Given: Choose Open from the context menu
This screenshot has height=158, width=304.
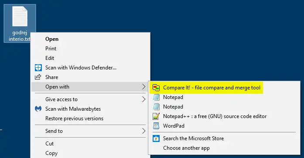Looking at the screenshot, I should (x=90, y=39).
